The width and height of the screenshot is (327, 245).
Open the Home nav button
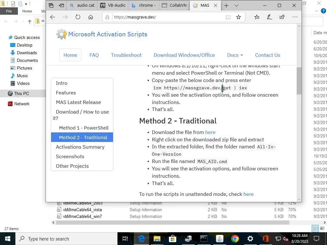coord(70,55)
